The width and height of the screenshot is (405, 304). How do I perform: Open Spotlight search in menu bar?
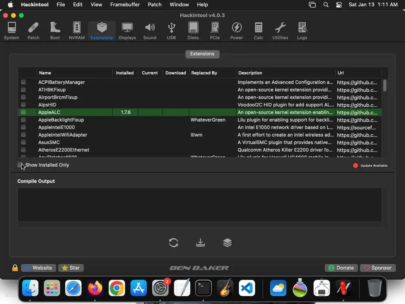(x=326, y=5)
